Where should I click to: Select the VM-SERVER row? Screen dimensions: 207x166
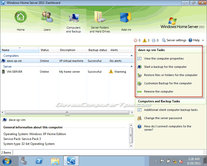pyautogui.click(x=67, y=72)
